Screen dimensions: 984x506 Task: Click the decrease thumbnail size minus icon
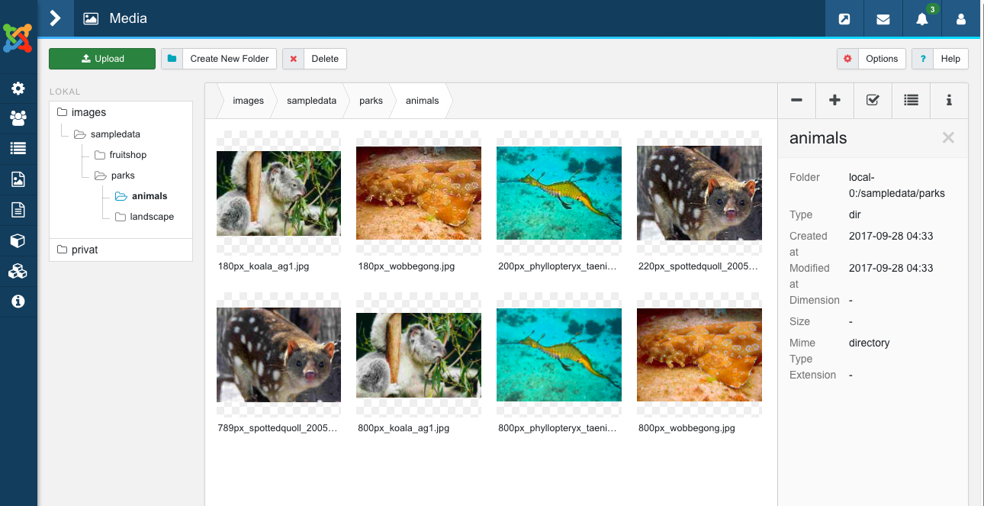[796, 100]
